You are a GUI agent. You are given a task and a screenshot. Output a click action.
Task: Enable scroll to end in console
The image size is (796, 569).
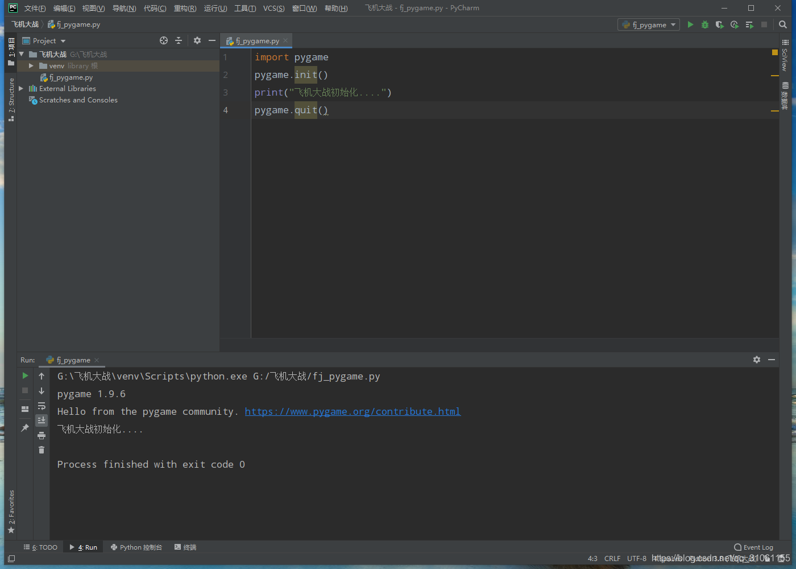pos(41,420)
